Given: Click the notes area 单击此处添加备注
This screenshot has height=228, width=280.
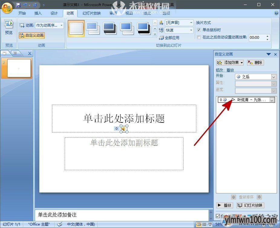Looking at the screenshot, I should click(x=122, y=215).
